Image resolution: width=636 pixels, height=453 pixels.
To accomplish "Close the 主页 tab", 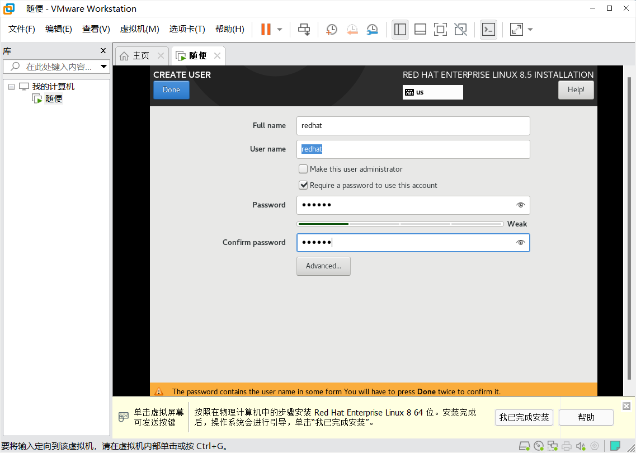I will (x=161, y=55).
